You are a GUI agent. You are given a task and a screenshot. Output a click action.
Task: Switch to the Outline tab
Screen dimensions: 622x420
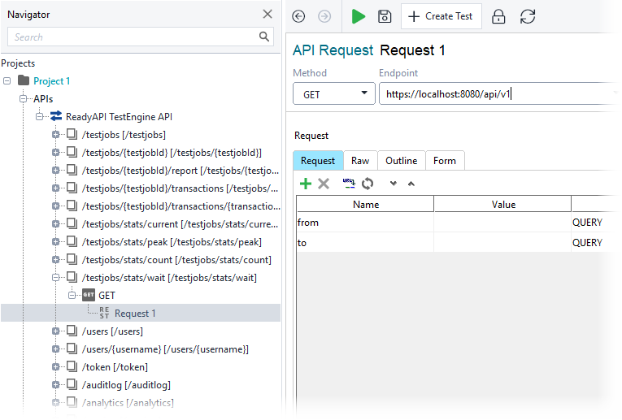click(402, 161)
